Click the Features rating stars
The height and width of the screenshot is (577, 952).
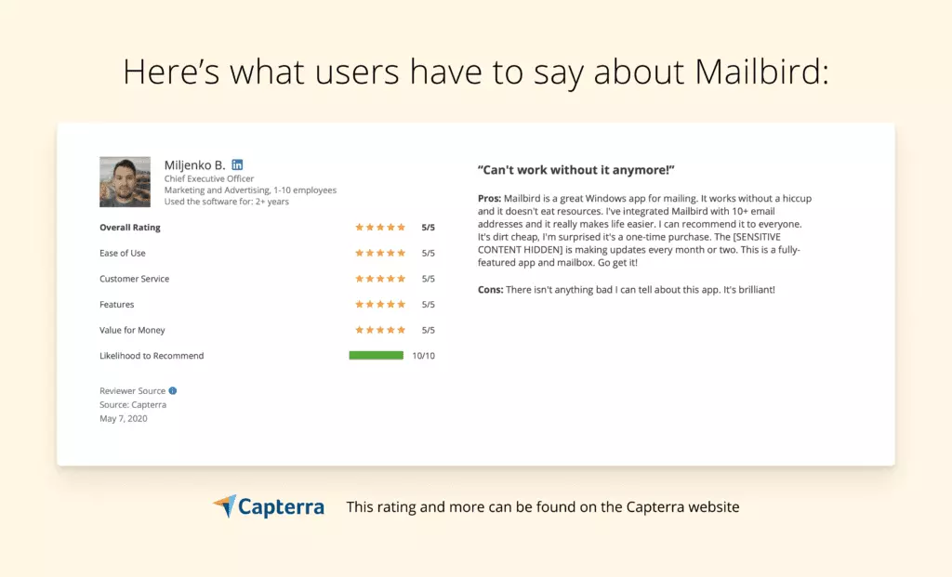[x=380, y=304]
